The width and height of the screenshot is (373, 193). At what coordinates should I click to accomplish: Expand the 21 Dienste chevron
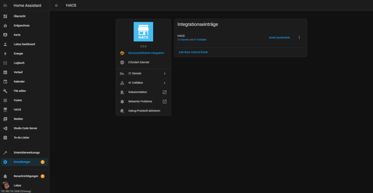point(164,74)
